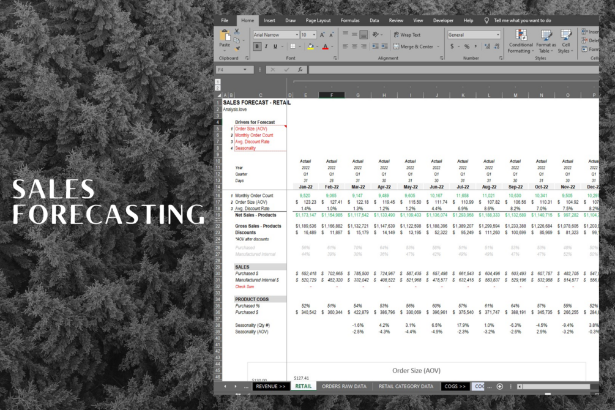Click the Decrease Indent icon
Screen dimensions: 615x410
click(x=375, y=47)
